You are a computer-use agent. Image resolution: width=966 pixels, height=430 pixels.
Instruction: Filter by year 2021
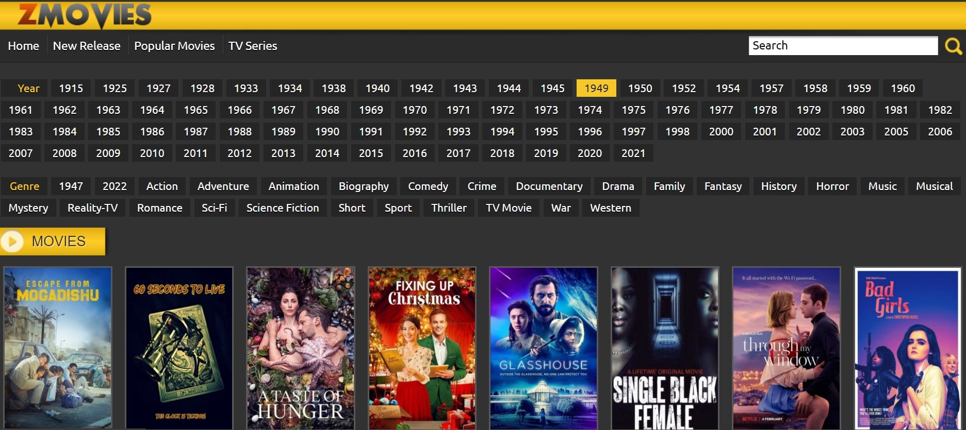(x=633, y=153)
